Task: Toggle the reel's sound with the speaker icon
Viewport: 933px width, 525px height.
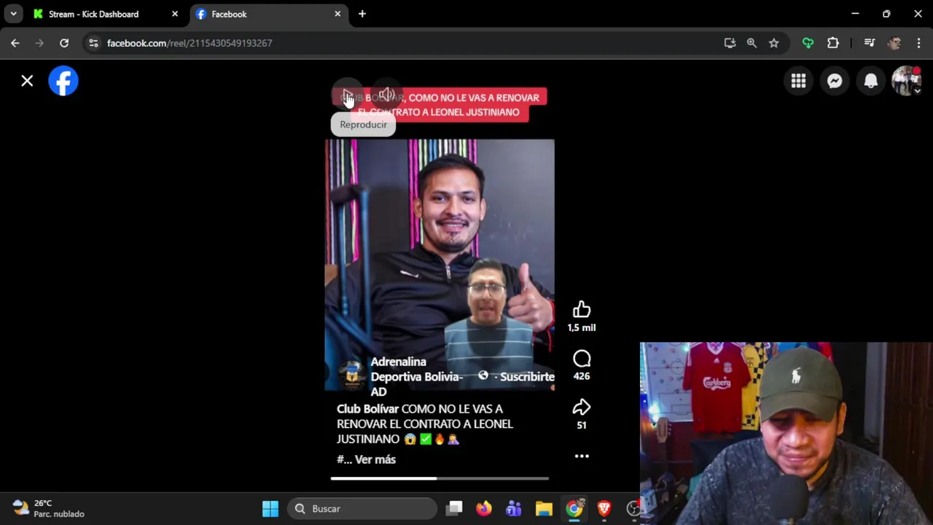Action: (x=387, y=96)
